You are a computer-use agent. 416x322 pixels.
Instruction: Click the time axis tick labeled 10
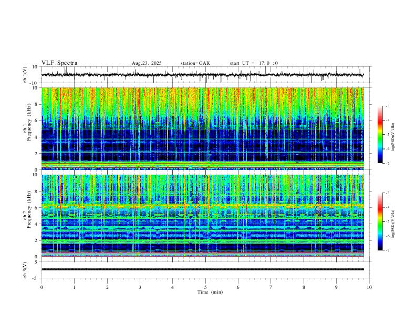369,287
